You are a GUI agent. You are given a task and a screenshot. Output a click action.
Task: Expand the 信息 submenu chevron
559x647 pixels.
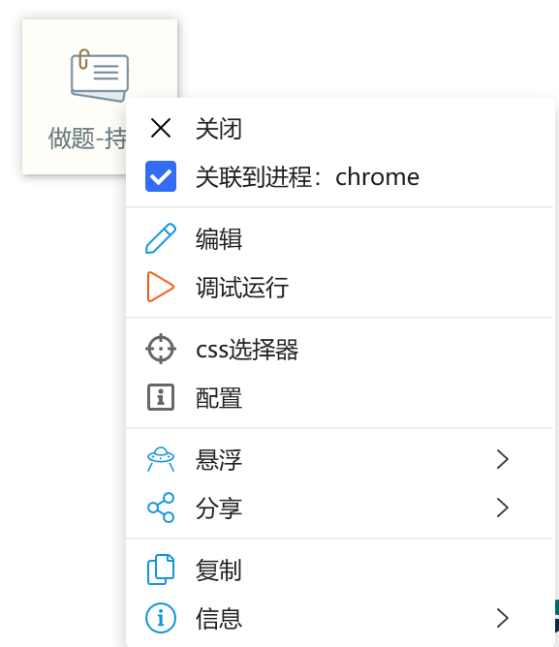503,618
